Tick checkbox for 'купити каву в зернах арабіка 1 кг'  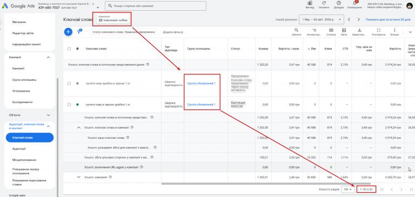tap(69, 104)
